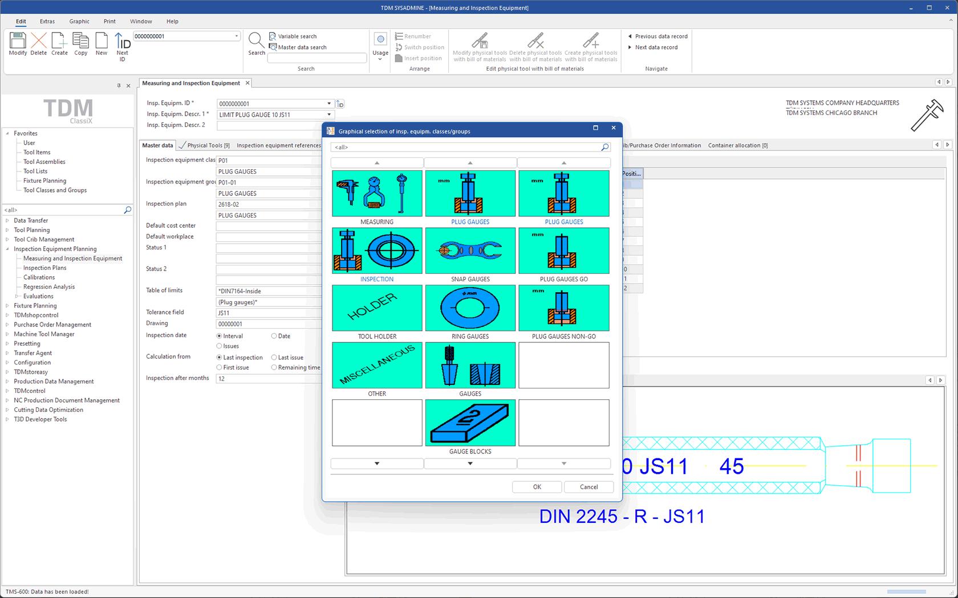The height and width of the screenshot is (598, 958).
Task: Open Variable search
Action: point(293,36)
